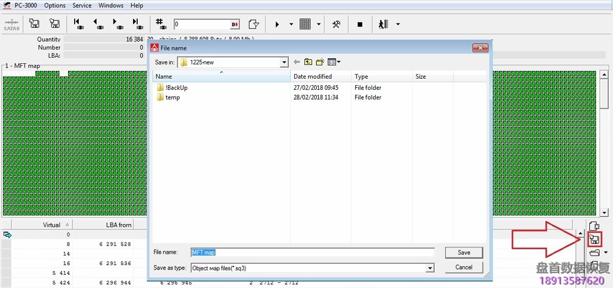This screenshot has width=613, height=288.
Task: Click the toolbar number input field
Action: click(x=202, y=24)
